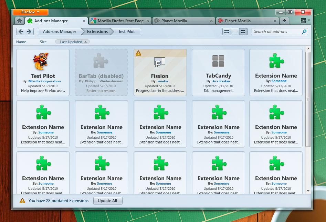The height and width of the screenshot is (222, 326).
Task: Click the Add-ons Manager tab puzzle icon
Action: pos(30,21)
